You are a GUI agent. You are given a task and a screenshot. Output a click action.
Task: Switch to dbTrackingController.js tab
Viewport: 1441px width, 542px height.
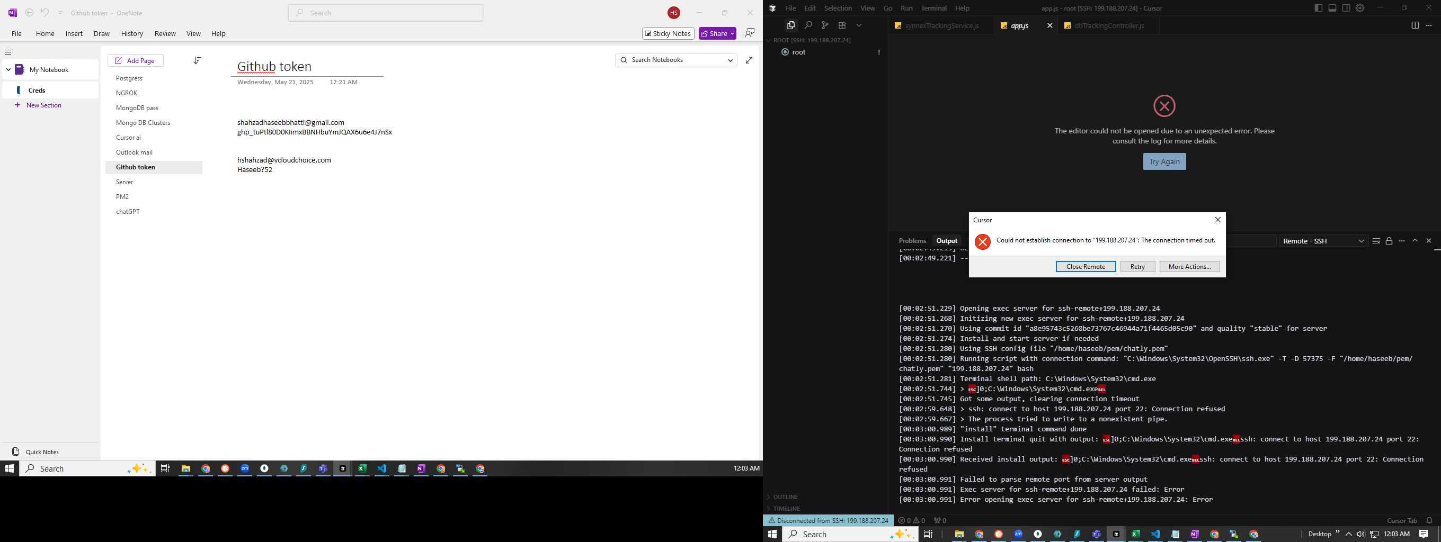(1108, 26)
